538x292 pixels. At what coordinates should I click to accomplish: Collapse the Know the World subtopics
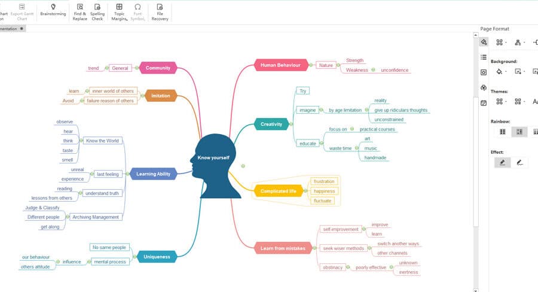pos(81,141)
